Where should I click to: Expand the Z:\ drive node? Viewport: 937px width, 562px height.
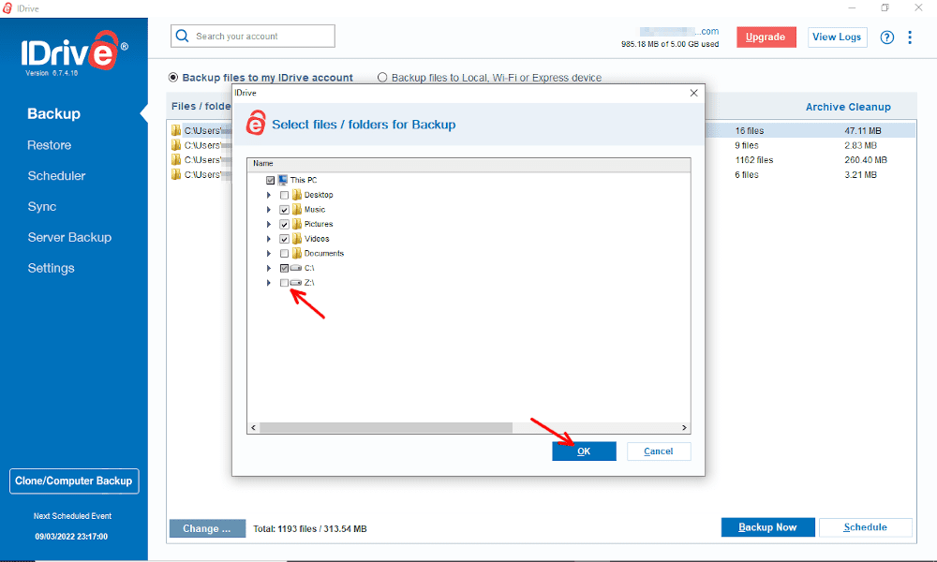pos(268,283)
